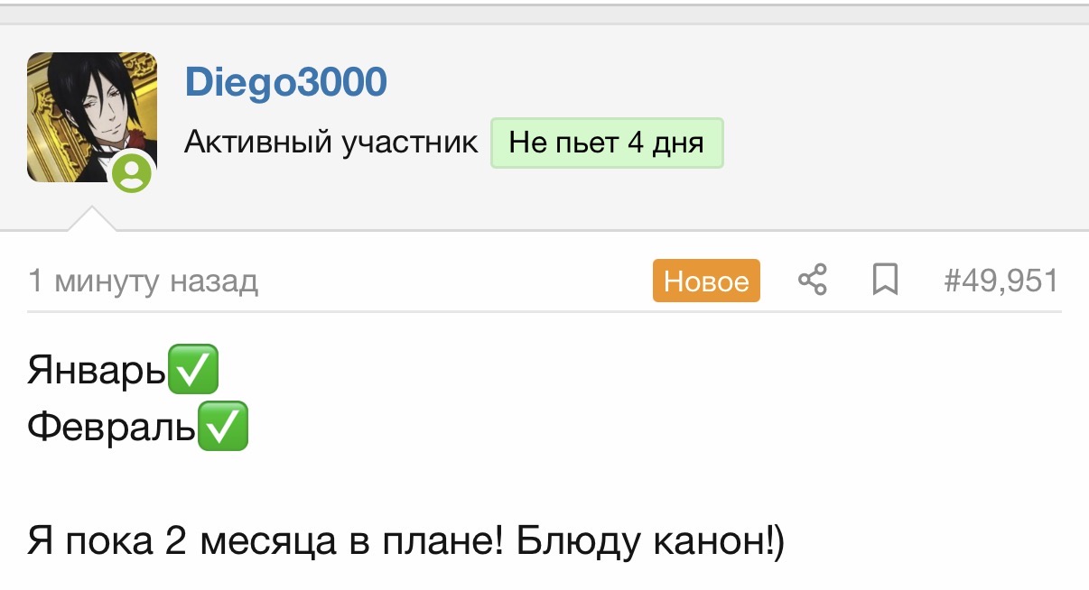Click the gray bar above the post header

tap(544, 14)
